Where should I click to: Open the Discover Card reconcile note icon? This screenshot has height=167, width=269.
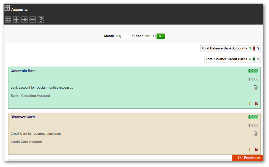[x=256, y=134]
